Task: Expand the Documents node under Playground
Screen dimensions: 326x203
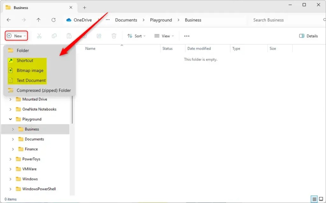Action: (x=13, y=139)
